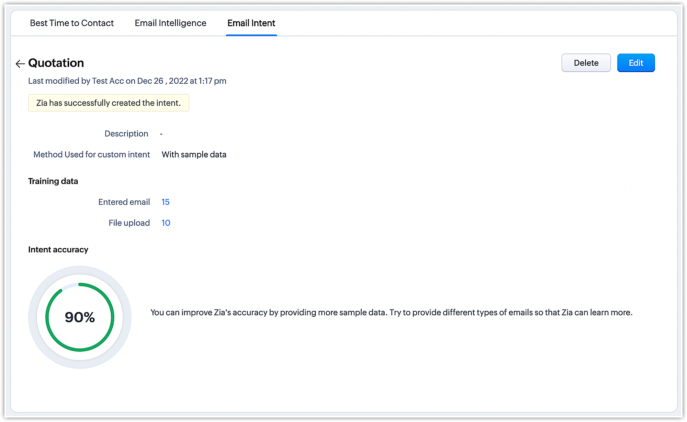This screenshot has height=422, width=687.
Task: Click the File upload label
Action: tap(129, 223)
